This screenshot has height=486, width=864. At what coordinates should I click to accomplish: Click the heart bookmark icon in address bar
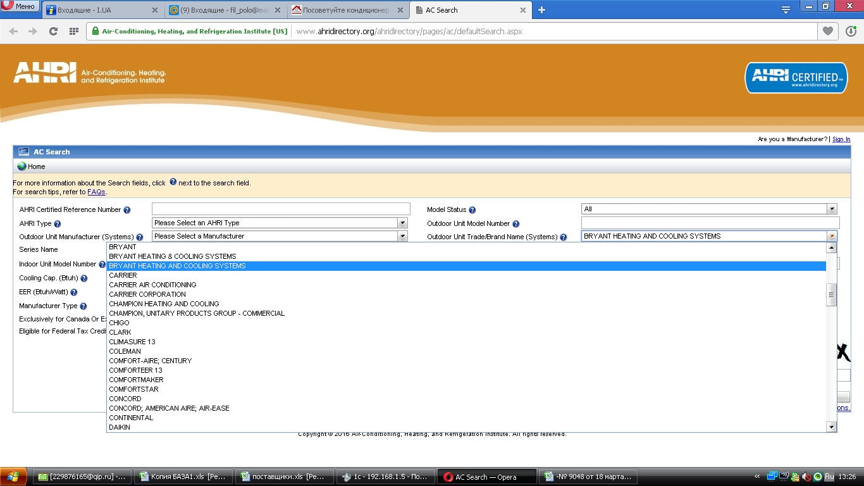pos(827,31)
